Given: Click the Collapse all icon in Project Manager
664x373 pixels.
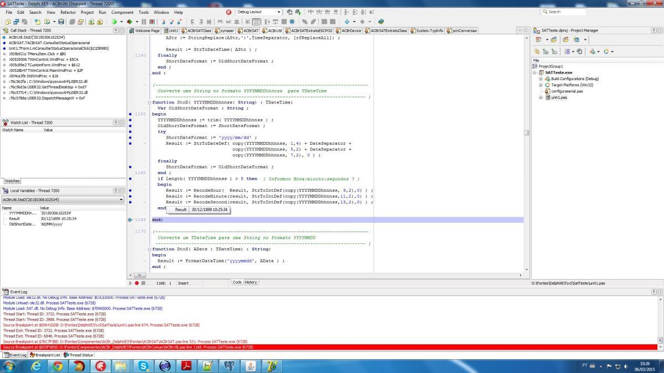Looking at the screenshot, I should point(554,51).
